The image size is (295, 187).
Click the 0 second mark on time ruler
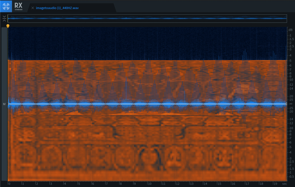coord(9,183)
